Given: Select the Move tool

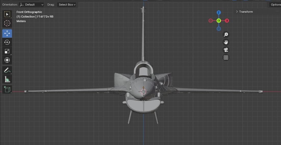Looking at the screenshot, I should [7, 33].
